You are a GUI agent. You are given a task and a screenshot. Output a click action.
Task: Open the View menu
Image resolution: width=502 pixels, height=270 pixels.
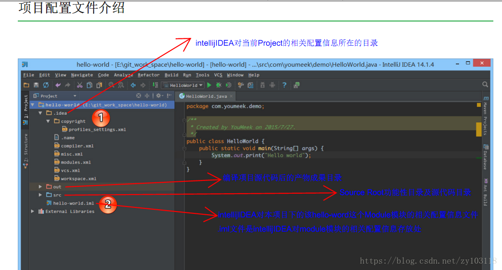[60, 75]
